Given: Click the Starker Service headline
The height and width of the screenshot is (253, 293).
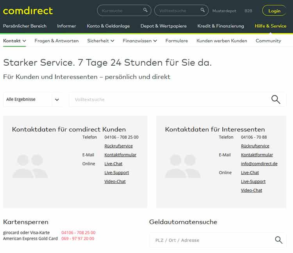Looking at the screenshot, I should pos(107,63).
